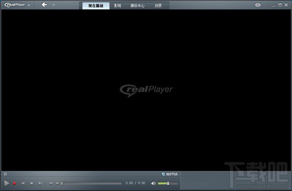Toggle the eye view mode icon
The width and height of the screenshot is (292, 191).
click(258, 5)
